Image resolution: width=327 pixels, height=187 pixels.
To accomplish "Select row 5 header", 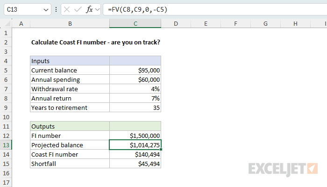I will [x=6, y=70].
